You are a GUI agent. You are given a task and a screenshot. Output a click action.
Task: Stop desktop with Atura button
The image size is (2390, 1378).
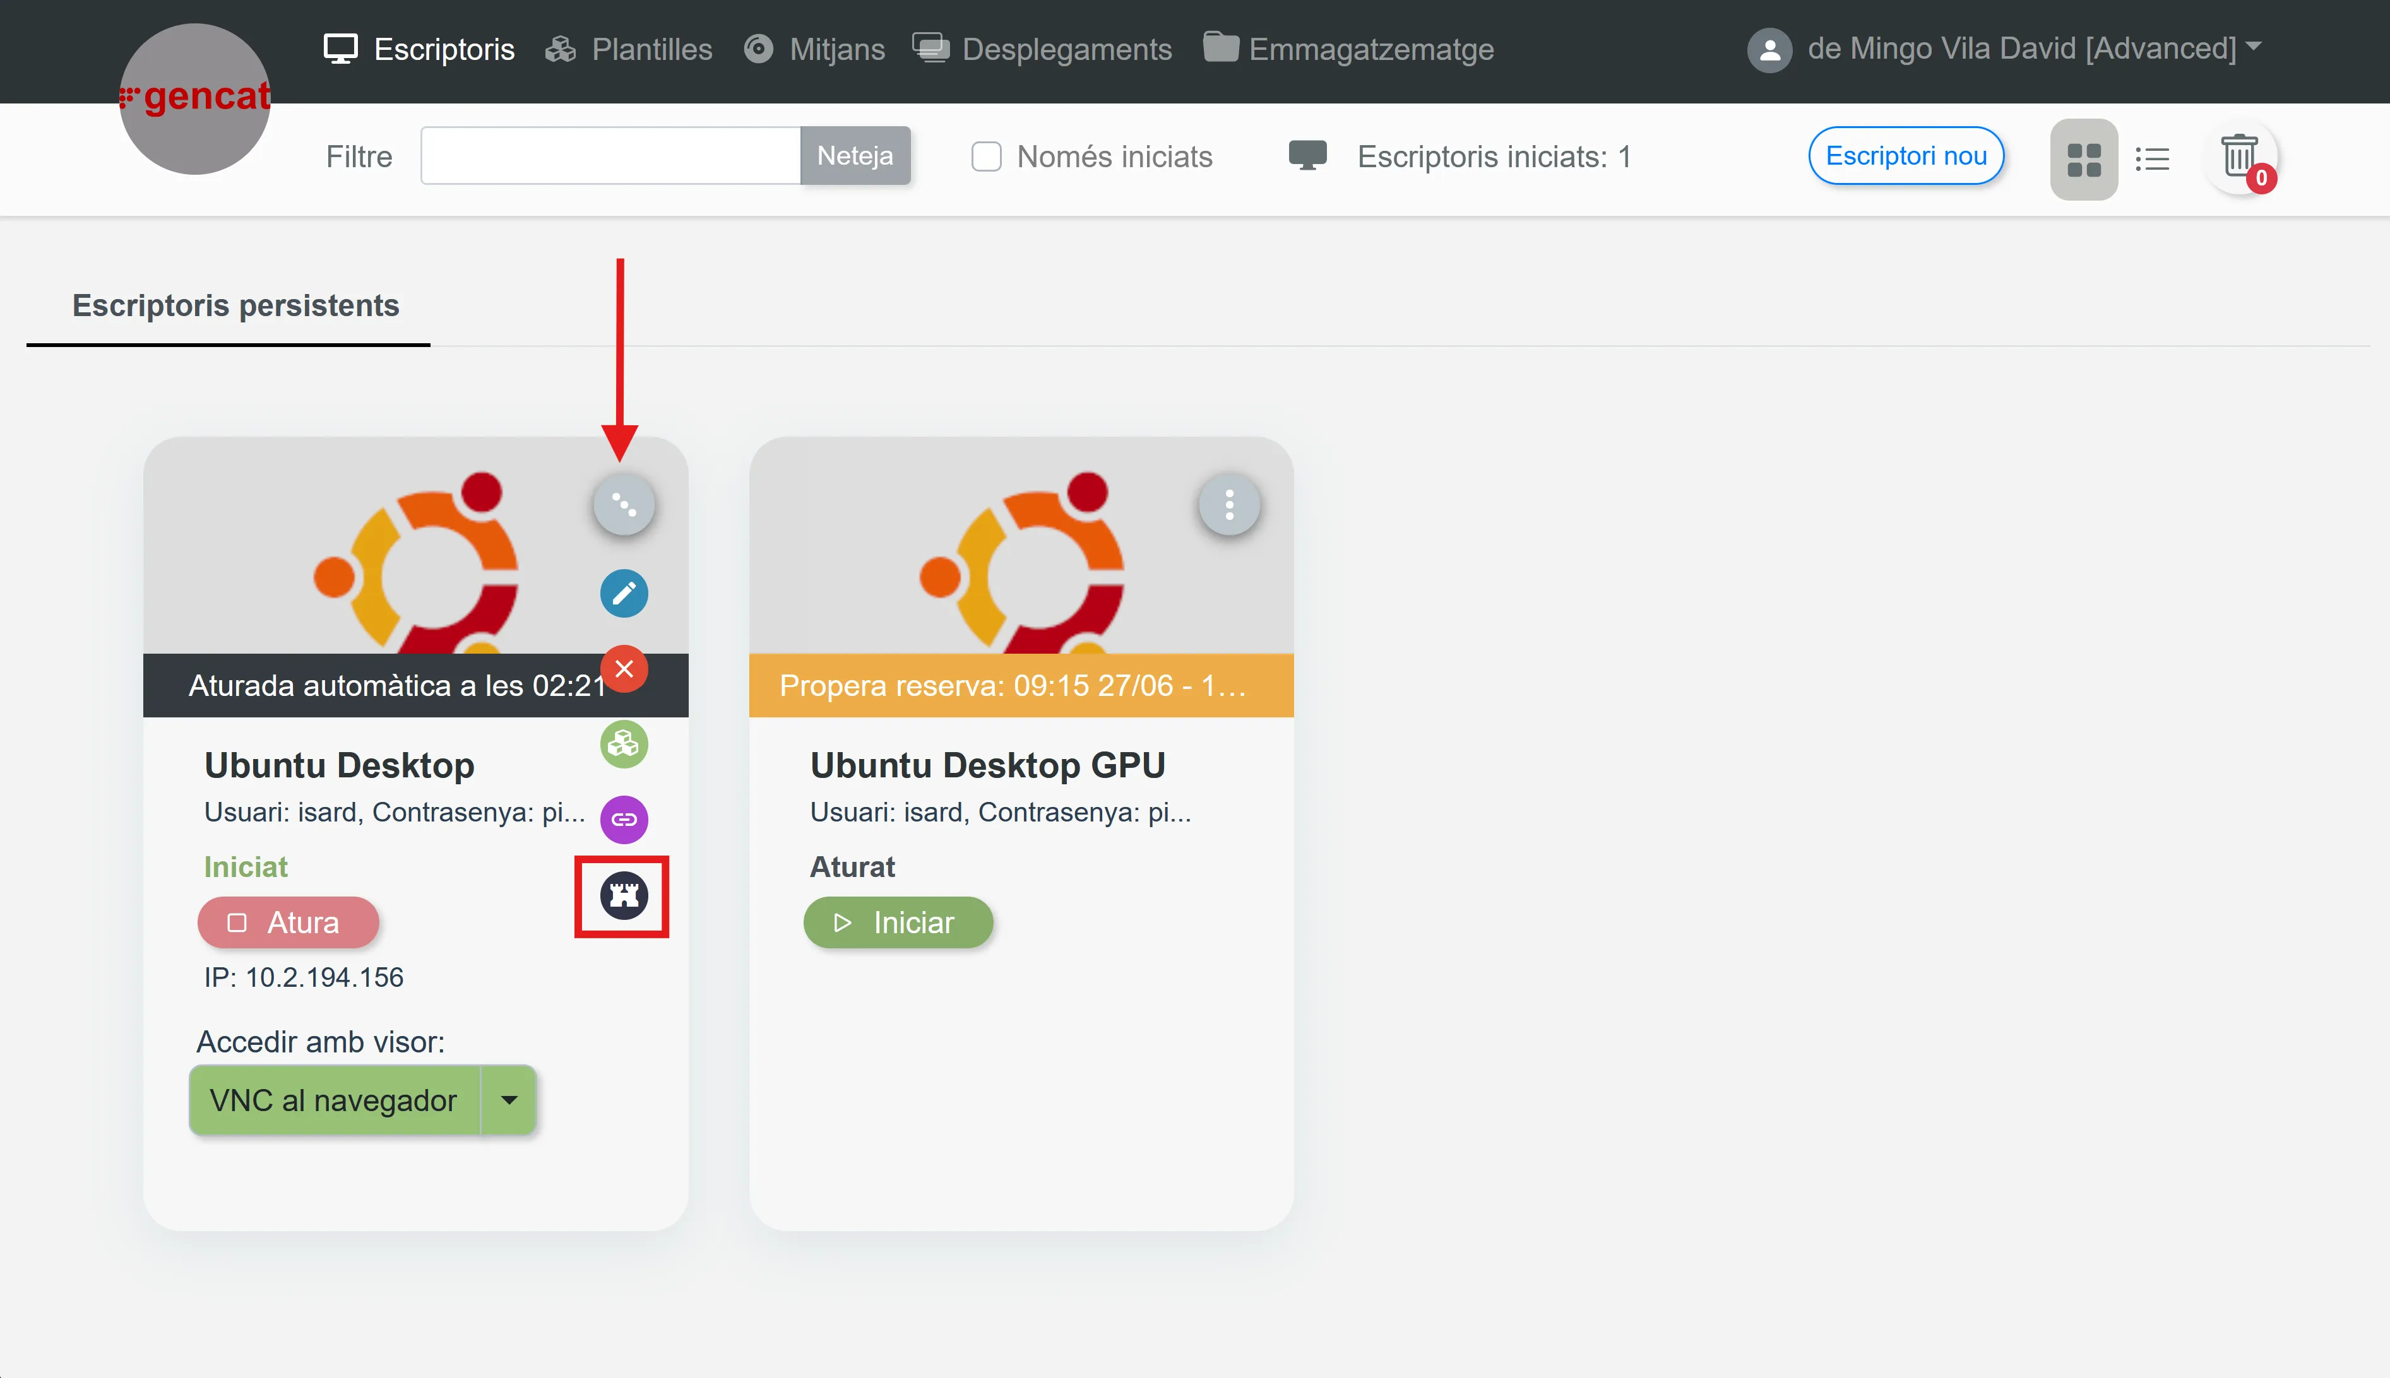coord(288,922)
